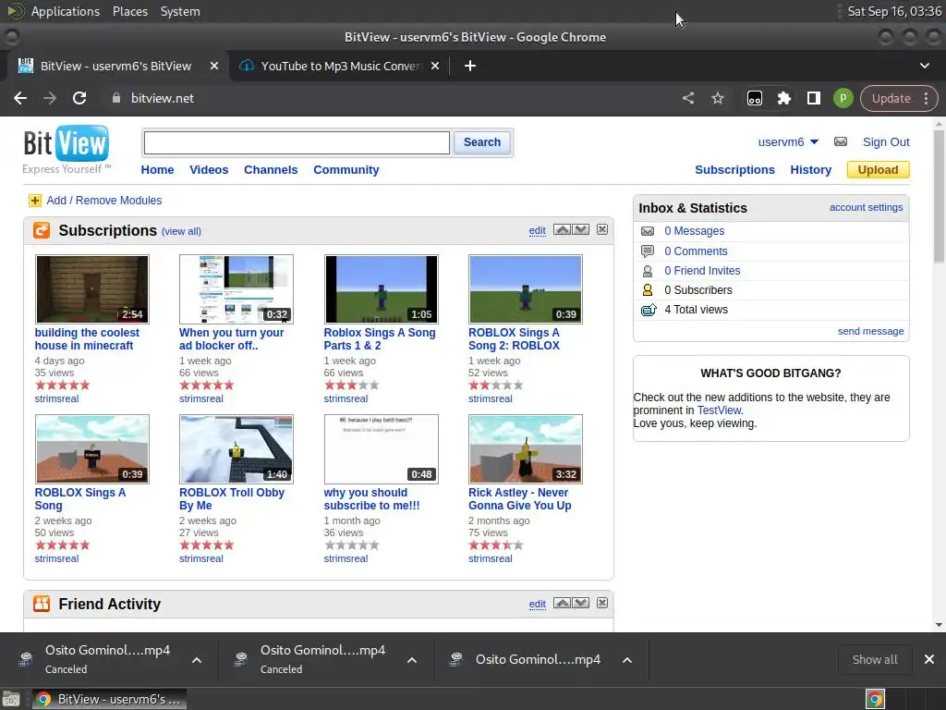Move Friend Activity module up
The height and width of the screenshot is (710, 946).
(562, 603)
